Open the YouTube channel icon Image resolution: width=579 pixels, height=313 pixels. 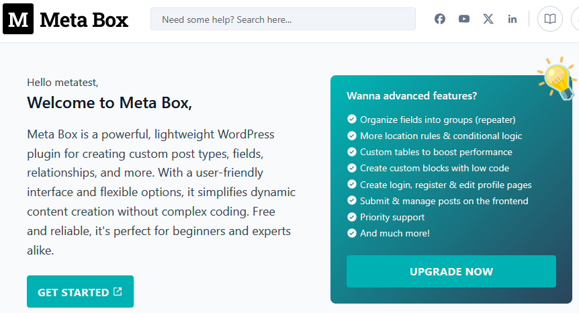[x=464, y=19]
